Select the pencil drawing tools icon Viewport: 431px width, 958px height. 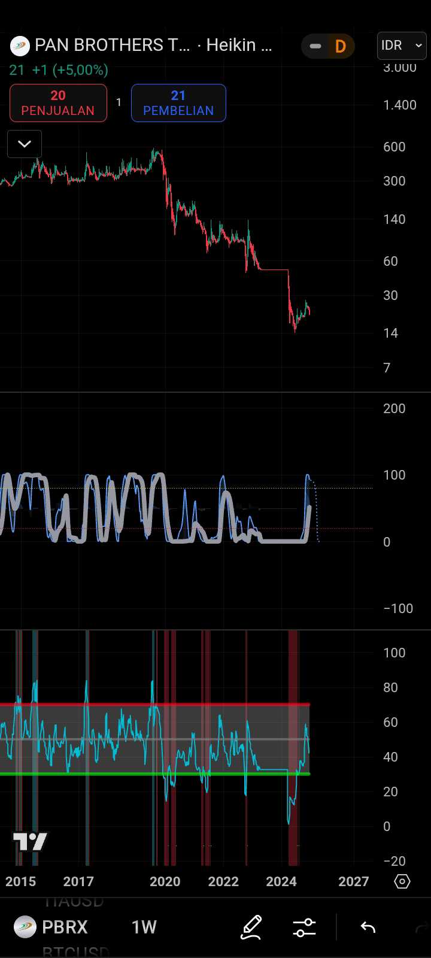click(x=251, y=927)
